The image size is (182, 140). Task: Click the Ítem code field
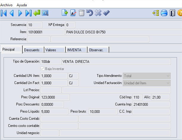pyautogui.click(x=46, y=32)
